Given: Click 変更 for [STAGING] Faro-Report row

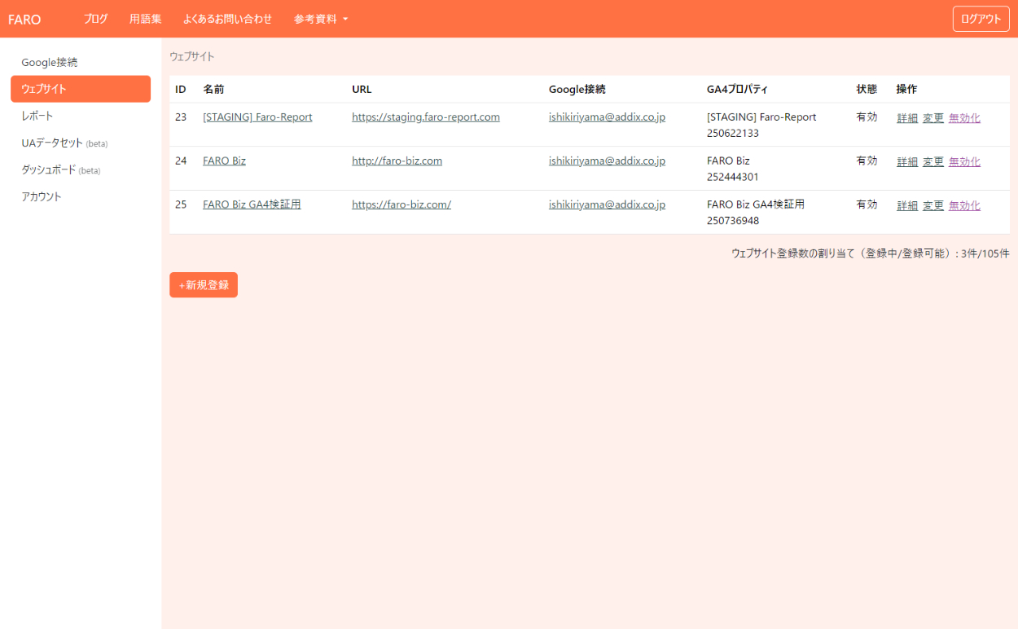Looking at the screenshot, I should point(932,118).
